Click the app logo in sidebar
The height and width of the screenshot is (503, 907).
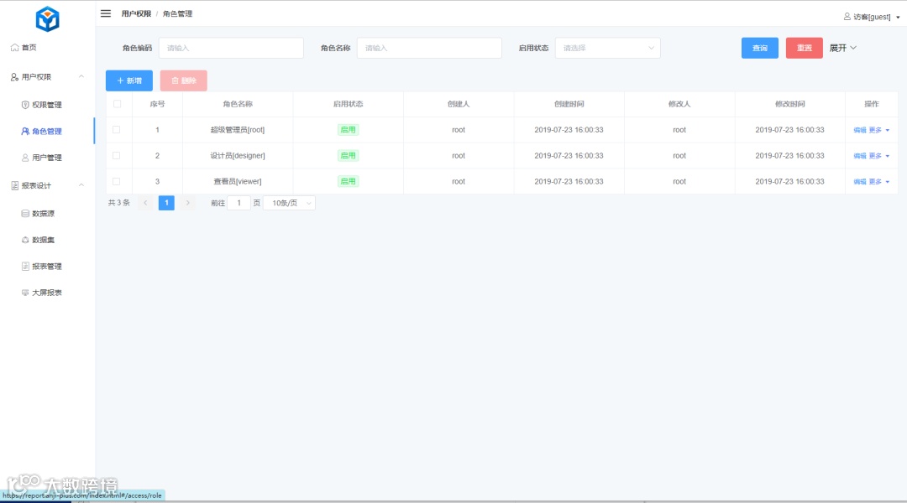[x=47, y=19]
